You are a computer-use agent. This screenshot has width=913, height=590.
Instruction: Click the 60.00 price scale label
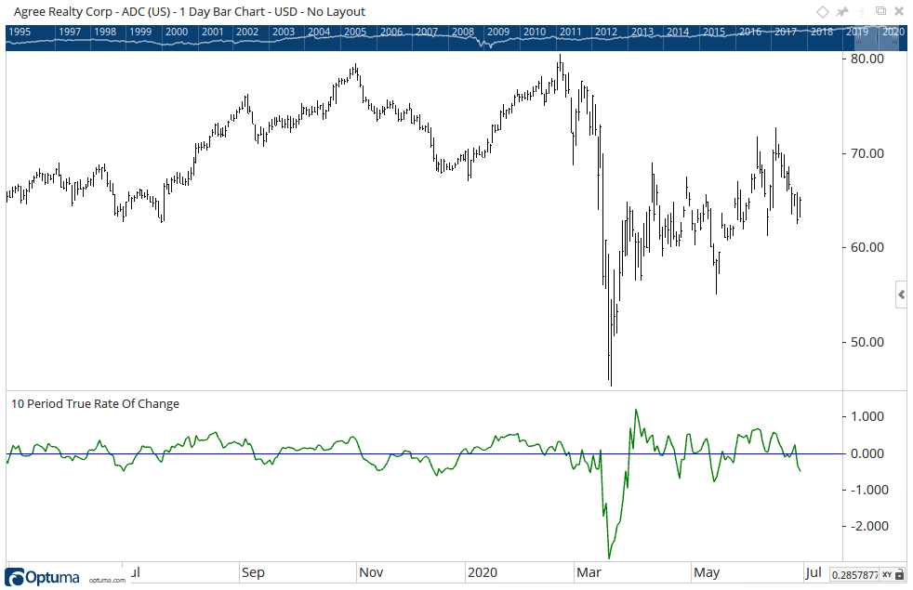click(867, 247)
